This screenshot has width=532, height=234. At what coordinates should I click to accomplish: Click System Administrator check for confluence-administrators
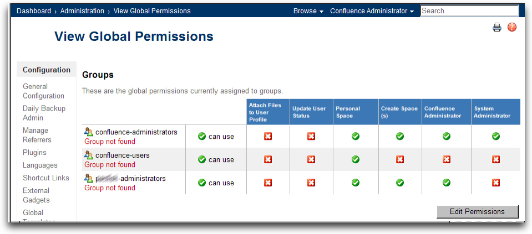(496, 136)
